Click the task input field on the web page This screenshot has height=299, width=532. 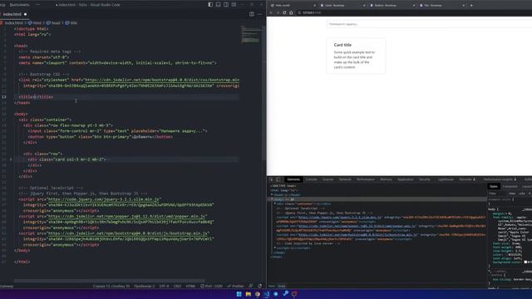coord(429,24)
